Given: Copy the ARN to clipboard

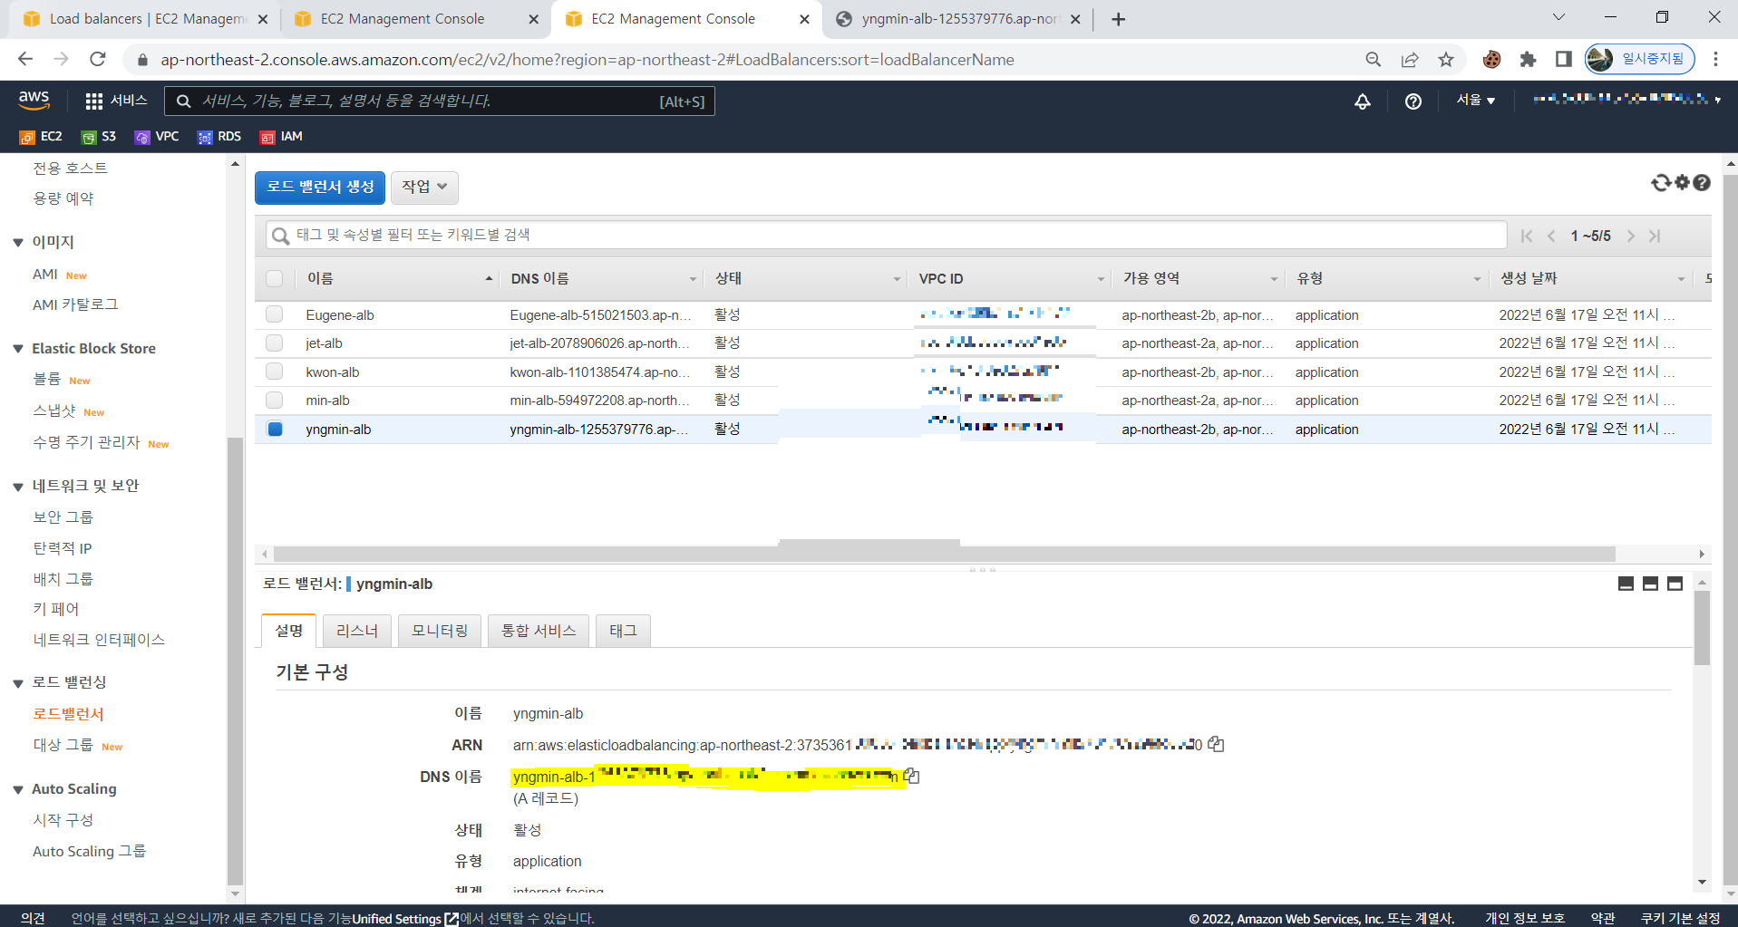Looking at the screenshot, I should click(1217, 744).
